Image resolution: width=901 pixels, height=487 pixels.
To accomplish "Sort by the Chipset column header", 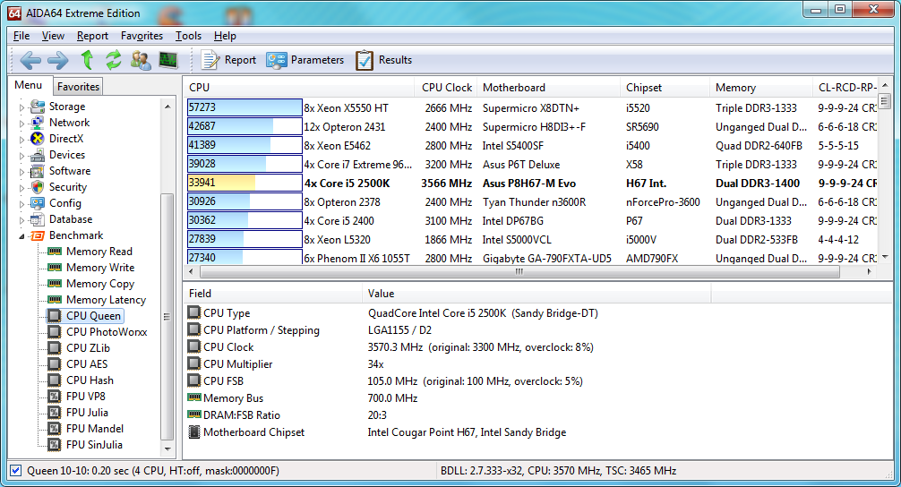I will (x=665, y=88).
